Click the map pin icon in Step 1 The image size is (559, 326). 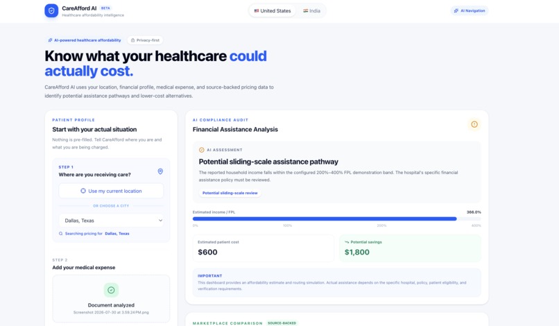[160, 171]
